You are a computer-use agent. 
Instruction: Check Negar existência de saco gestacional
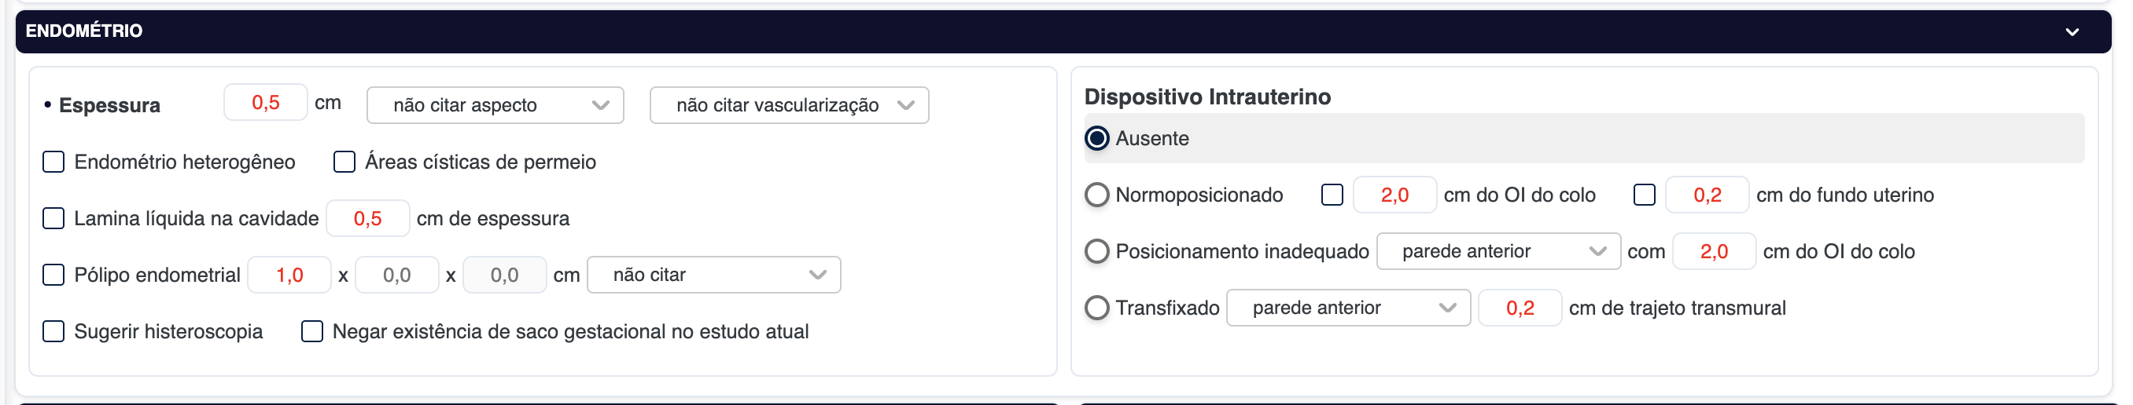[x=312, y=331]
